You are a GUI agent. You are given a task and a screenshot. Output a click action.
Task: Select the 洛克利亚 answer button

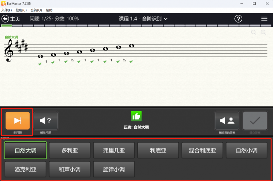(25, 169)
